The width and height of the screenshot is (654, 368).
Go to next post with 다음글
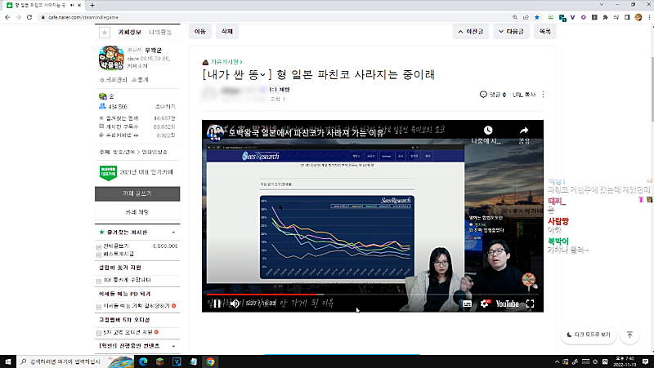(509, 32)
